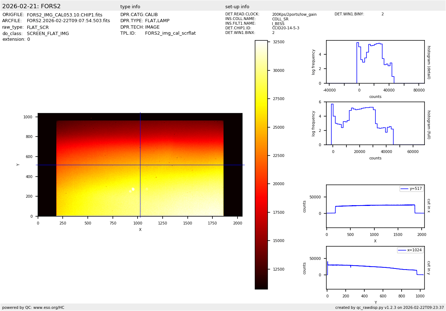Click the ORIGFILE name FORS2_IMG_CAL053.10.CHIP1.fits
The image size is (446, 311).
[64, 15]
